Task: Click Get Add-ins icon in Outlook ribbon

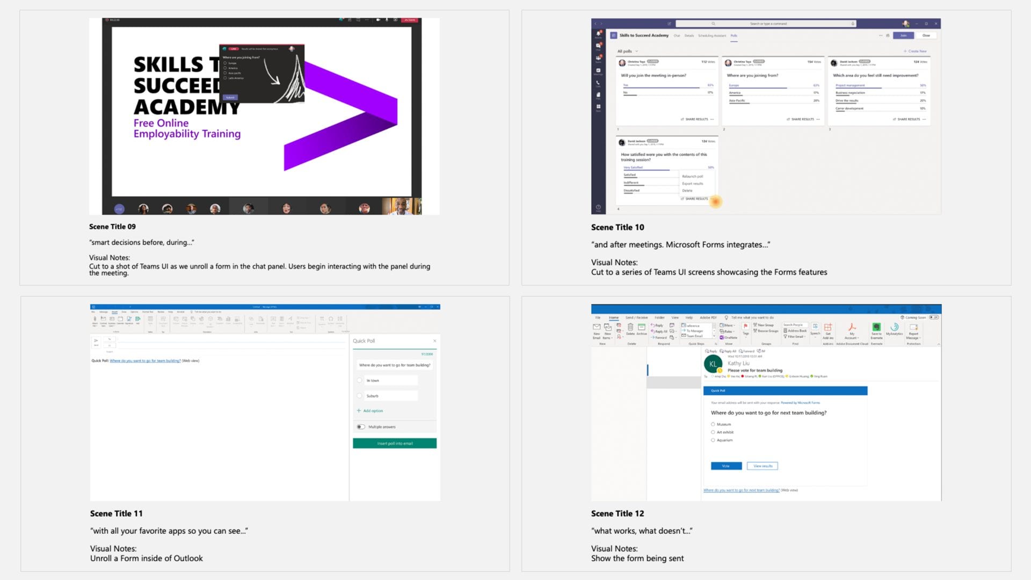Action: [x=827, y=327]
